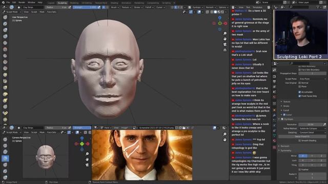Select Draw brush in lower camera viewport toolbar
Image resolution: width=328 pixels, height=184 pixels.
tap(5, 139)
